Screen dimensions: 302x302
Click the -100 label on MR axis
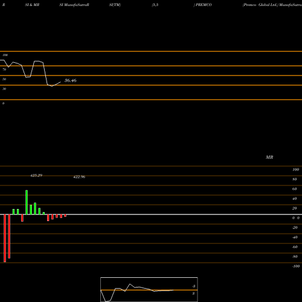pyautogui.click(x=296, y=266)
